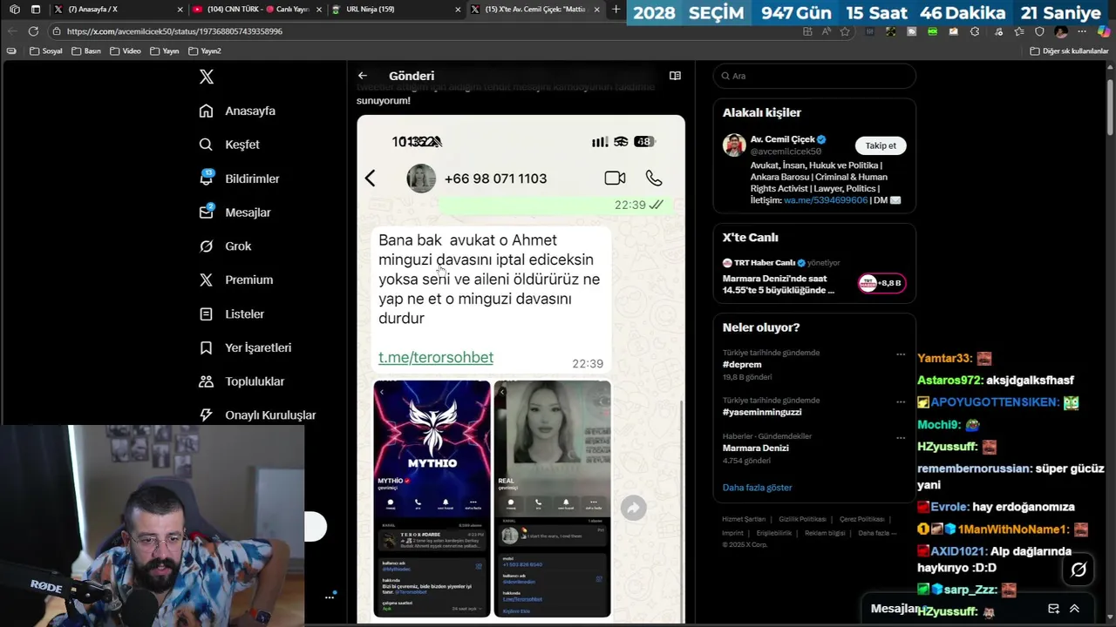Go back with the Gönderi arrow
This screenshot has height=627, width=1116.
363,76
